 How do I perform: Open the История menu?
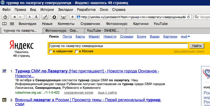coord(47,10)
